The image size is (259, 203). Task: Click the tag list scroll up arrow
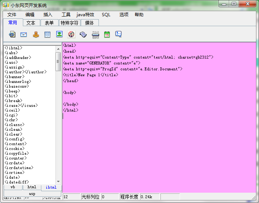58,49
